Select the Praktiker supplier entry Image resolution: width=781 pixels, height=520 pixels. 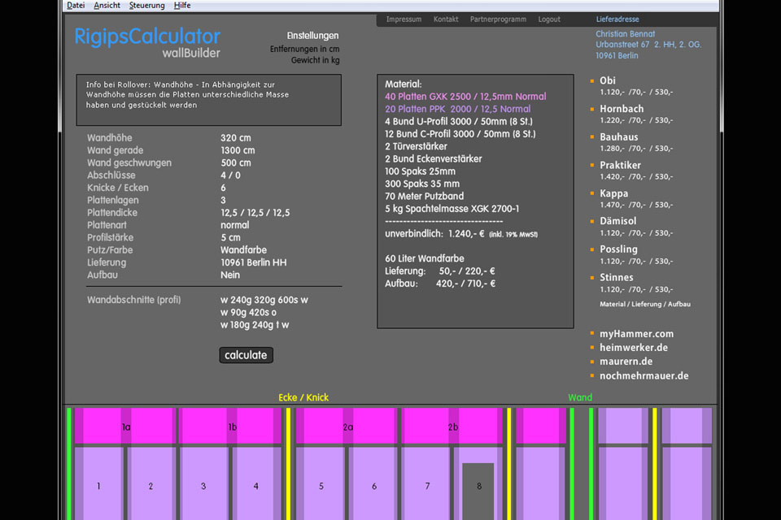[x=620, y=165]
